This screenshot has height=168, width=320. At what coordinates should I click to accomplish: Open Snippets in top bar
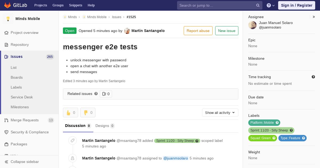pyautogui.click(x=75, y=5)
